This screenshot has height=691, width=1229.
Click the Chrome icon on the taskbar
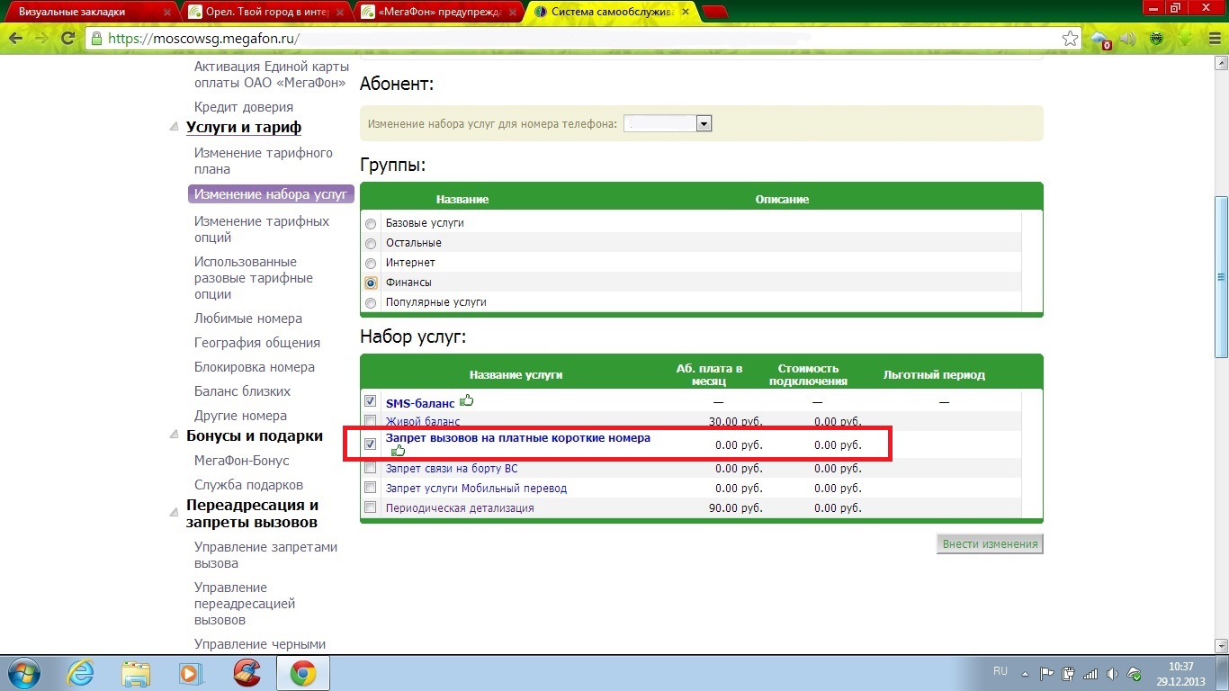pos(302,673)
